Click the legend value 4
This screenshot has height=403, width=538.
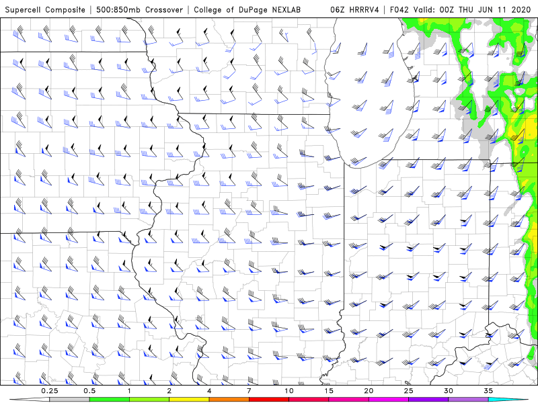point(209,391)
